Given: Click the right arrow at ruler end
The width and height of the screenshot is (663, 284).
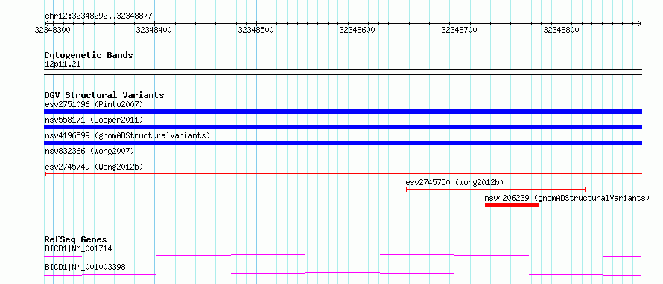Looking at the screenshot, I should (x=640, y=23).
